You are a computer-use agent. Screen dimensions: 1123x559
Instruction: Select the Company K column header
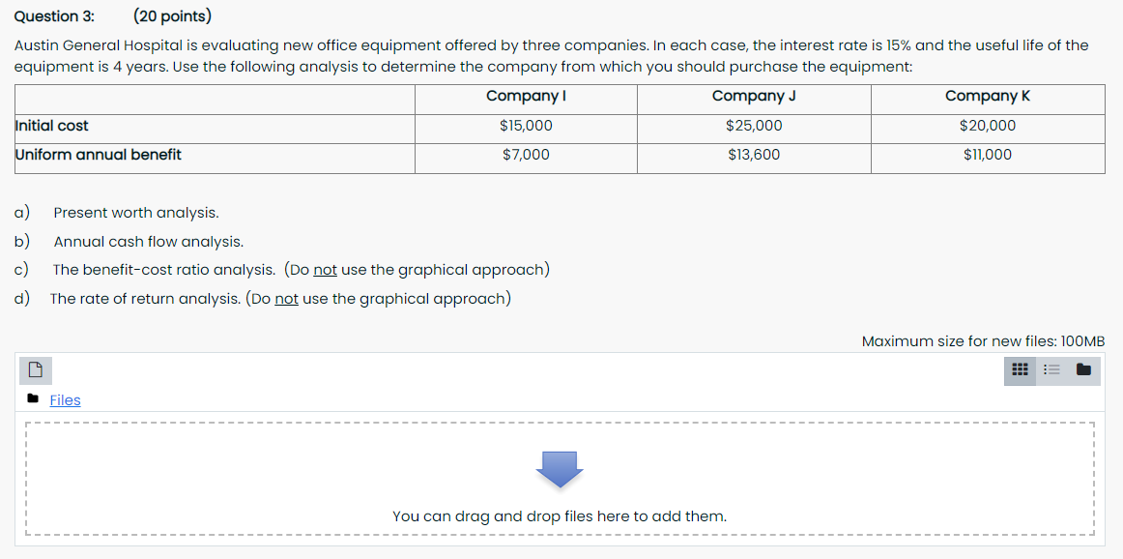point(987,96)
